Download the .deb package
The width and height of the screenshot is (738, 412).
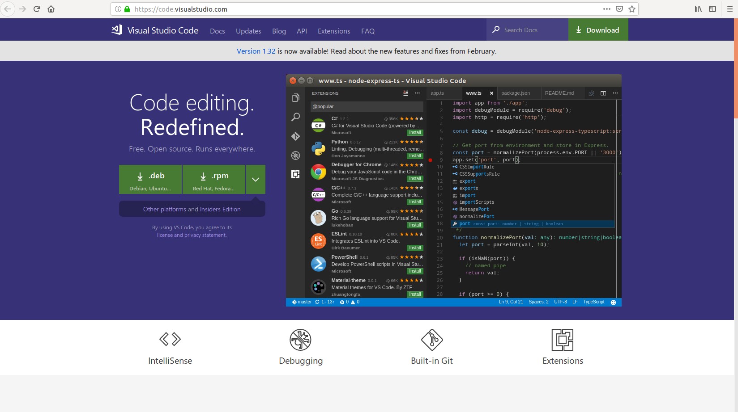[x=150, y=179]
